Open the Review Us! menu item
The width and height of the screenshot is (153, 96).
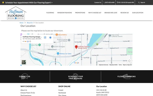pos(125,13)
